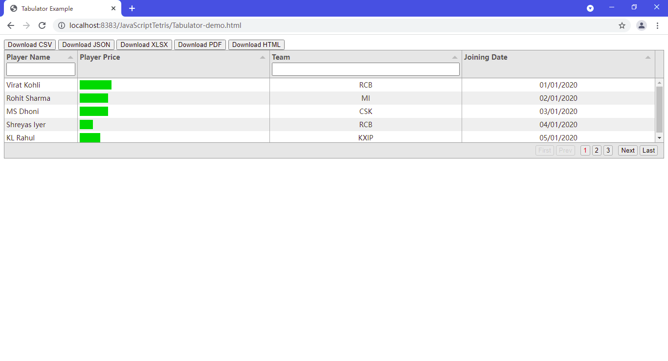Click the Next pagination button

click(627, 150)
